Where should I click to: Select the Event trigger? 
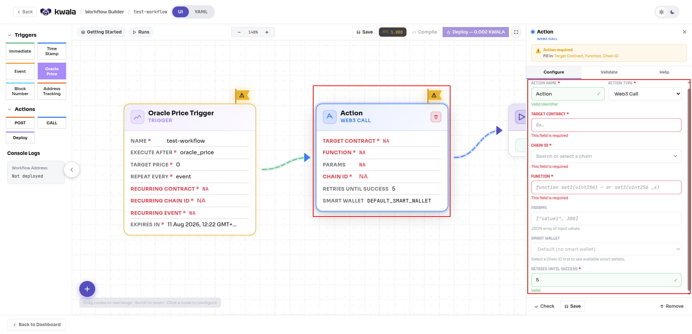pos(20,71)
